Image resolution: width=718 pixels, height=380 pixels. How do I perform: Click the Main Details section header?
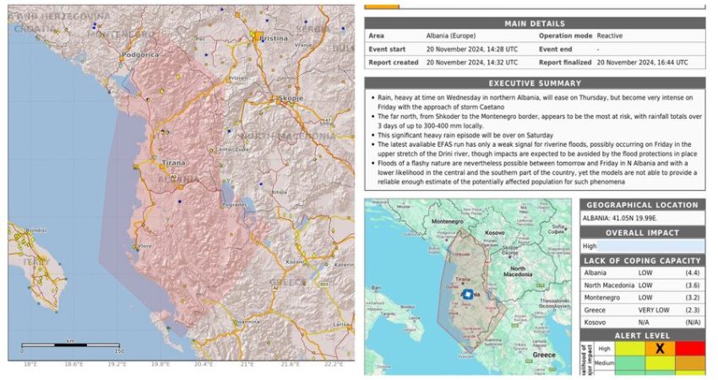[x=534, y=24]
